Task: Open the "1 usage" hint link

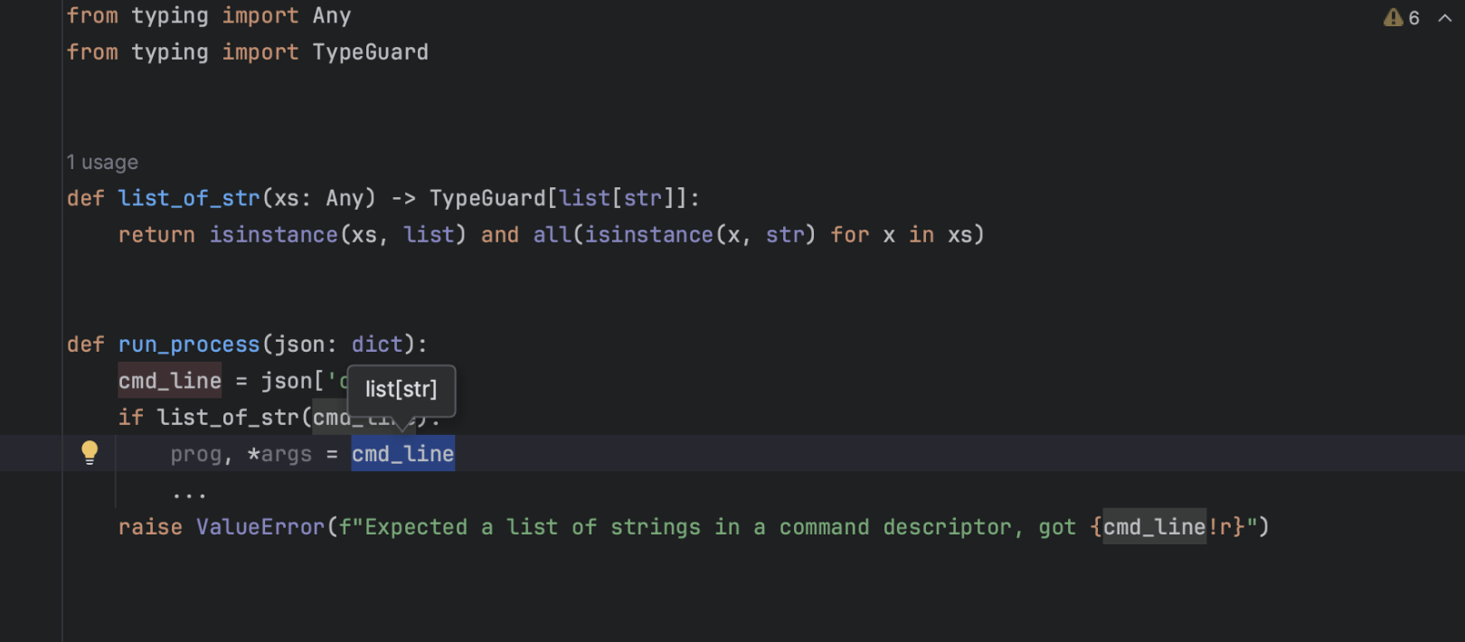Action: click(102, 163)
